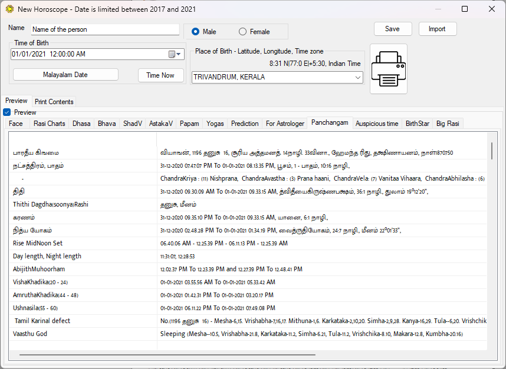Click the application icon in title bar
This screenshot has width=506, height=369.
click(x=9, y=9)
